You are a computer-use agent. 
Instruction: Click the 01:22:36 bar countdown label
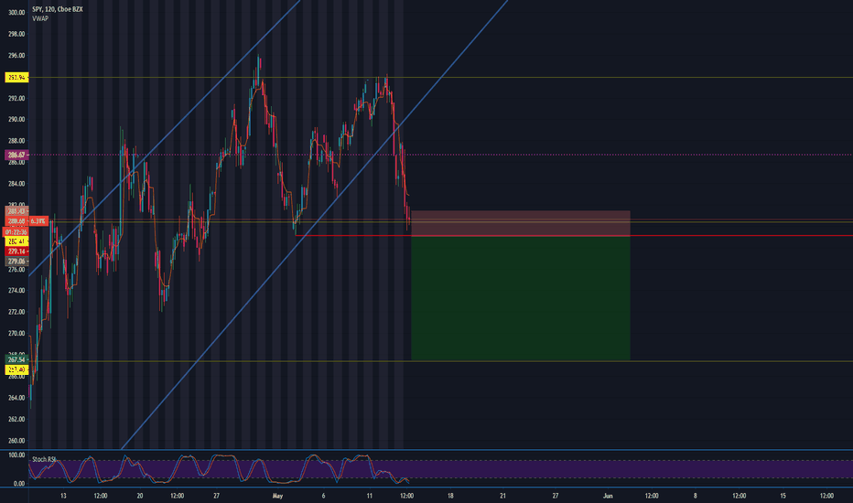click(x=16, y=232)
